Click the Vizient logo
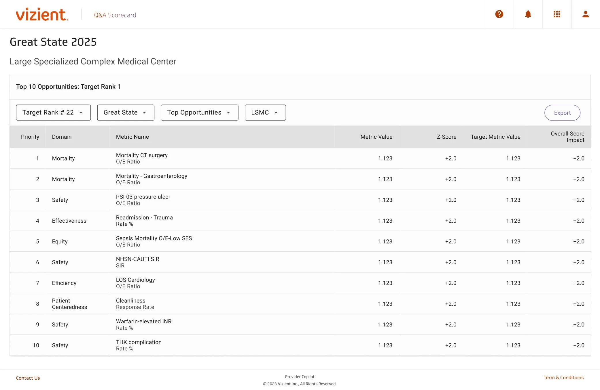This screenshot has width=600, height=390. pyautogui.click(x=41, y=14)
